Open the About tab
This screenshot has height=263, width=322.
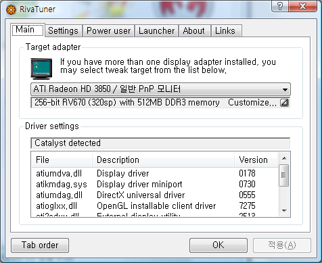(194, 30)
